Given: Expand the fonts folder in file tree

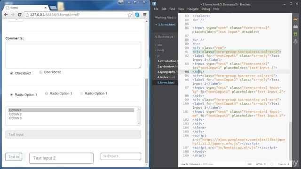Looking at the screenshot, I should pyautogui.click(x=161, y=50).
